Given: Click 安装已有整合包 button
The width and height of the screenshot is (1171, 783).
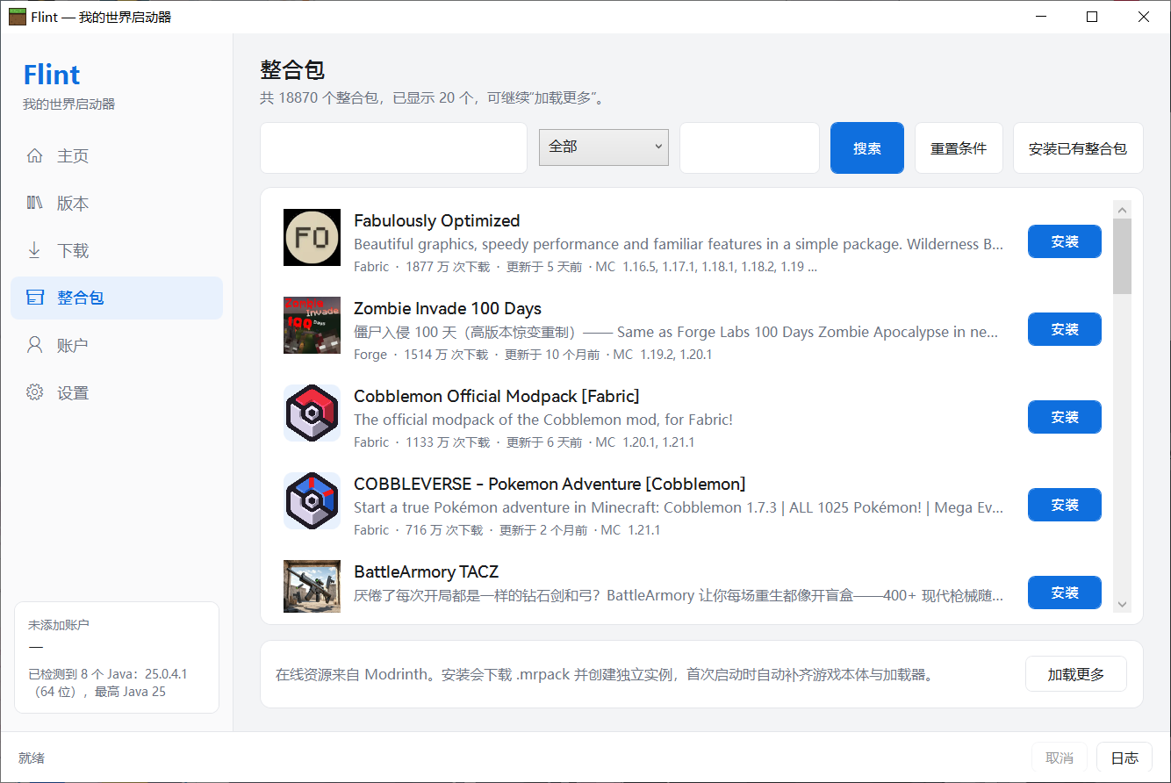Looking at the screenshot, I should 1078,148.
